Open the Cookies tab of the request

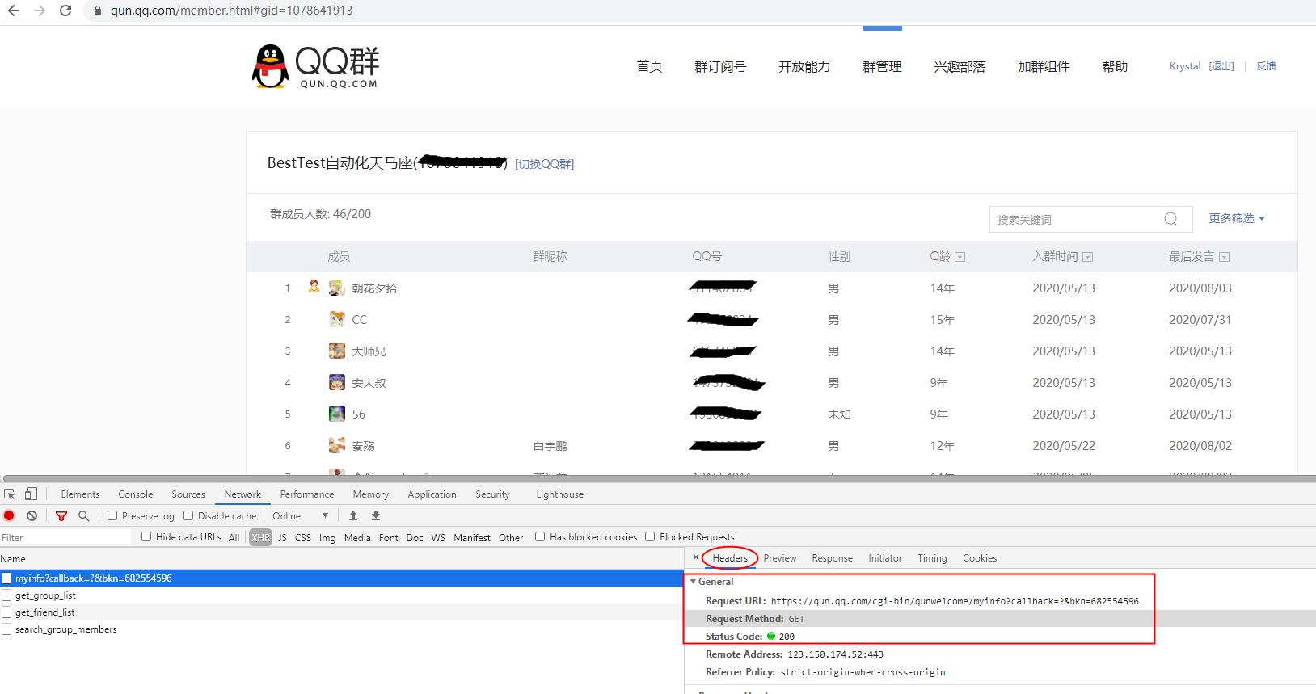980,557
